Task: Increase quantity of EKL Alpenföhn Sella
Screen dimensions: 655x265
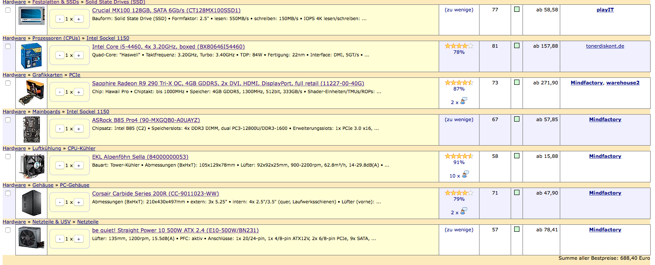Action: point(79,166)
